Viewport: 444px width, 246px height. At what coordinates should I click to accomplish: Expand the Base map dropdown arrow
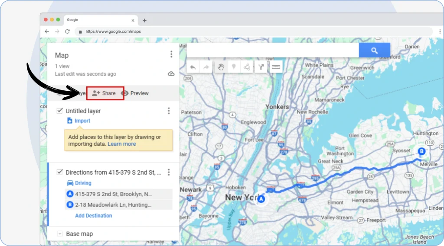[x=60, y=233]
